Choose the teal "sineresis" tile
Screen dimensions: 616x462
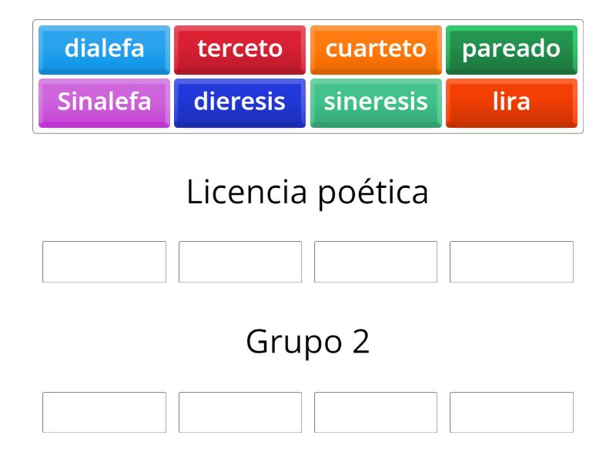coord(374,101)
